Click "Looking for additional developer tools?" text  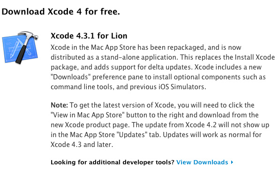click(x=112, y=162)
